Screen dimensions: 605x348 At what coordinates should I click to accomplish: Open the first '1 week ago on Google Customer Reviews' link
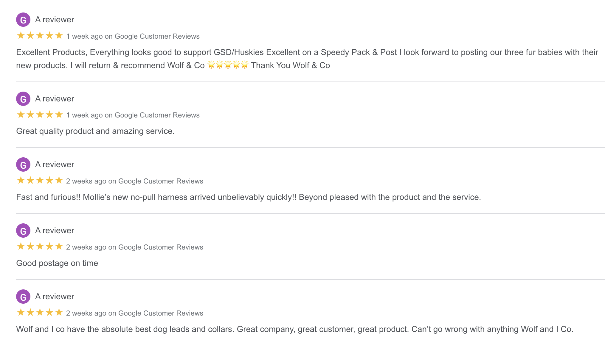point(133,36)
